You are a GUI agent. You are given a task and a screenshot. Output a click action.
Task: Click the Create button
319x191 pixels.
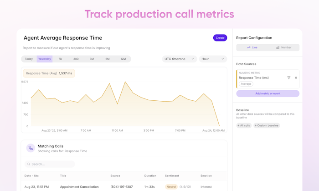pyautogui.click(x=220, y=38)
